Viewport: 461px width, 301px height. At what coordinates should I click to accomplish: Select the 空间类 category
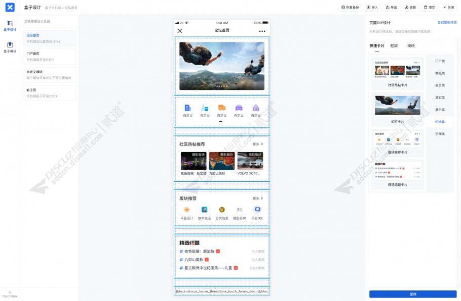[440, 134]
